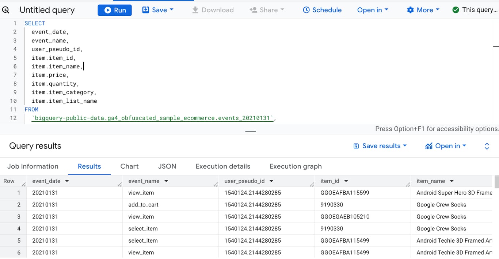The width and height of the screenshot is (499, 259).
Task: Open the results Open in dropdown
Action: tap(446, 146)
